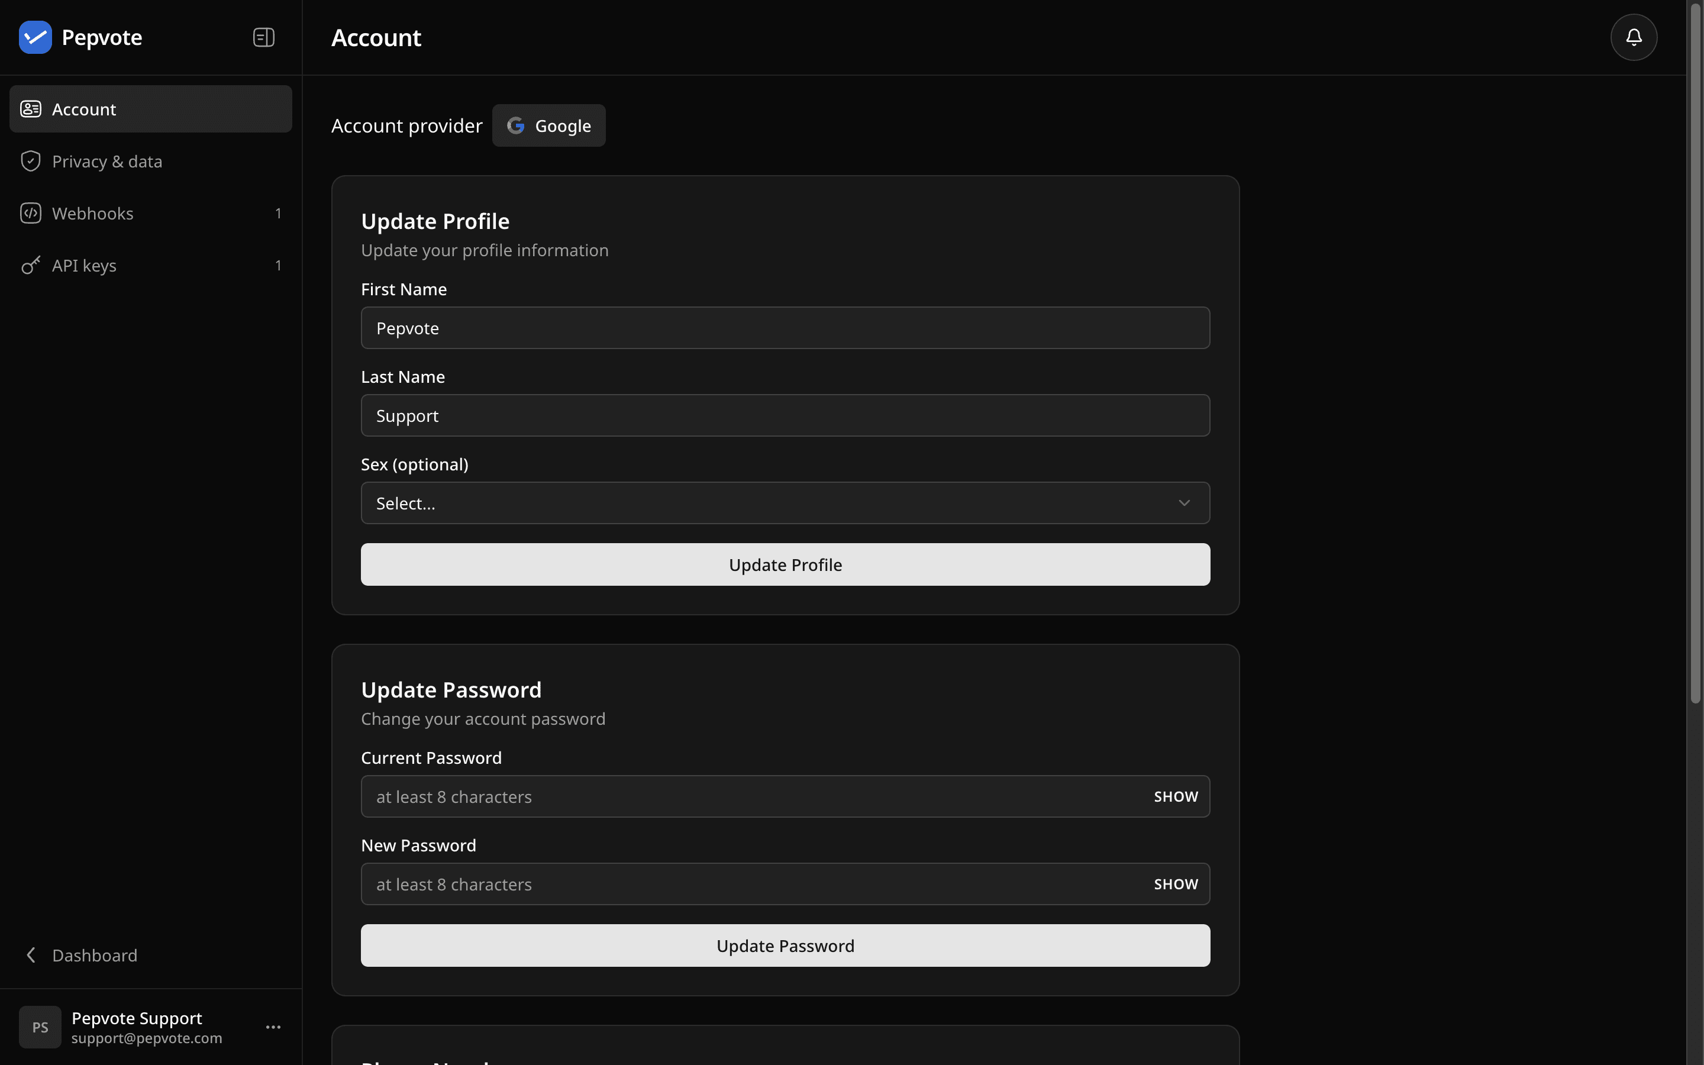Click the Account ID card icon
Image resolution: width=1704 pixels, height=1065 pixels.
(30, 109)
